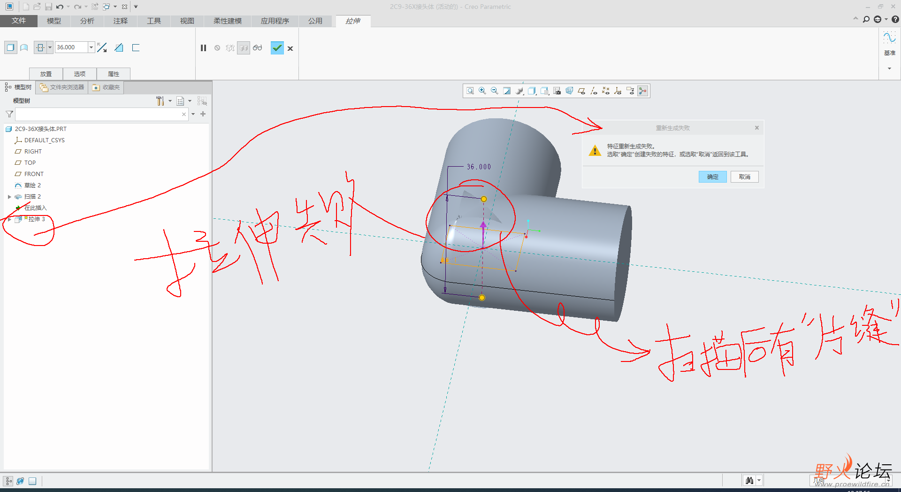Toggle remove material option in extrude dashboard
The height and width of the screenshot is (492, 901).
pyautogui.click(x=118, y=47)
